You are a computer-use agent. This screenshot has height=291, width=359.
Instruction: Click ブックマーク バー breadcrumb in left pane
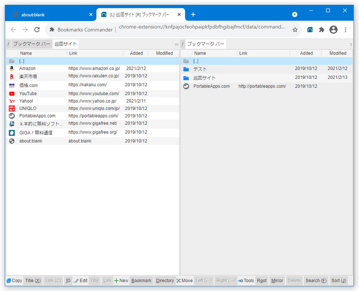(x=31, y=44)
